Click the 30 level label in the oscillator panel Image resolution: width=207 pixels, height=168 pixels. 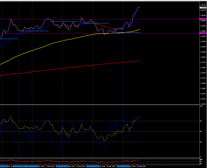(x=201, y=142)
